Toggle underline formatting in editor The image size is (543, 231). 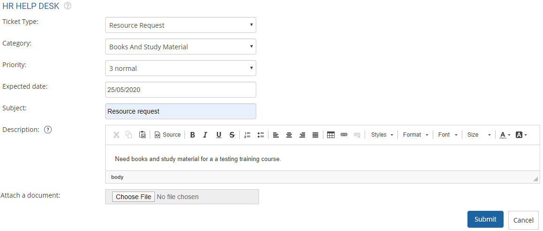point(219,135)
